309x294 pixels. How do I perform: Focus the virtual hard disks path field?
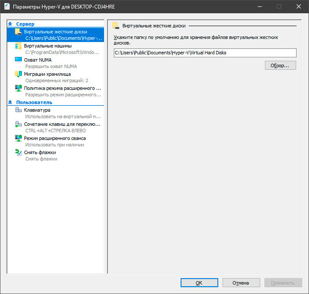pos(205,53)
